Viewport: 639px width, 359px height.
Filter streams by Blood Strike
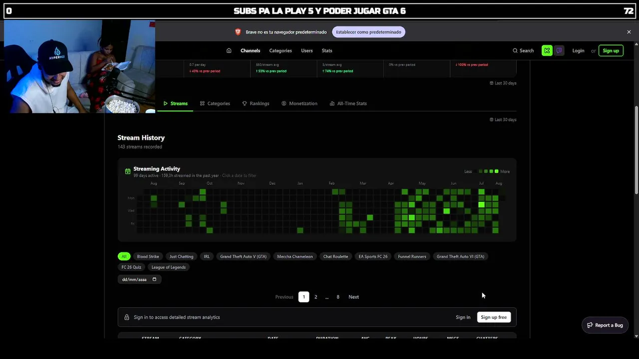click(x=148, y=256)
